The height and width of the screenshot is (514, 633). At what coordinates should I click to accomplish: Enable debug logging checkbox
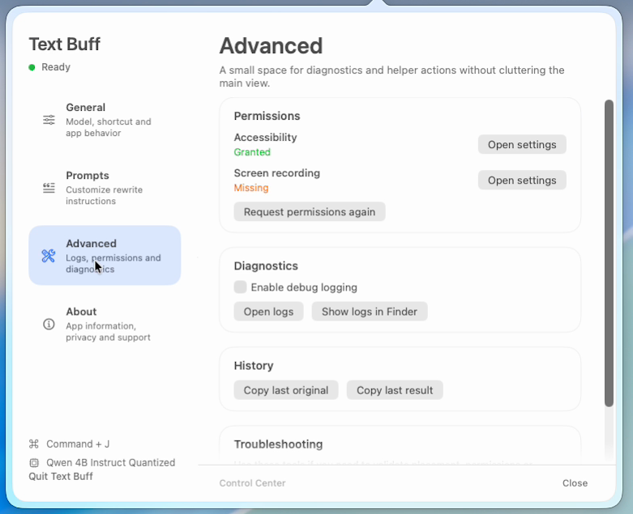(240, 287)
